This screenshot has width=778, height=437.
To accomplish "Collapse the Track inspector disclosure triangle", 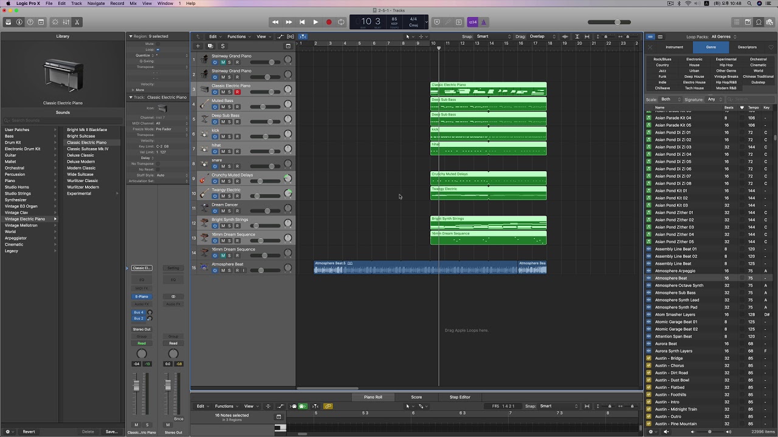I will pos(130,97).
